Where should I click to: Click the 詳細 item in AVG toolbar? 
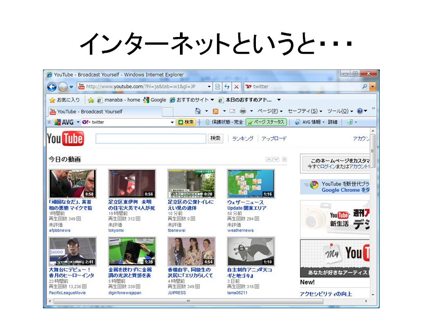tap(333, 122)
